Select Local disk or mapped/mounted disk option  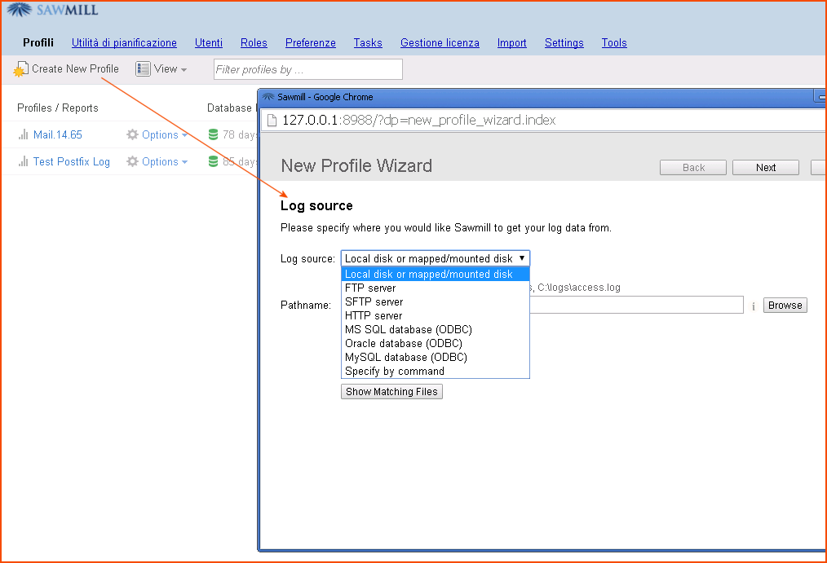[436, 275]
